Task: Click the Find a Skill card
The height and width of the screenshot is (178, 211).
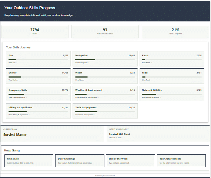Action: tap(29, 161)
